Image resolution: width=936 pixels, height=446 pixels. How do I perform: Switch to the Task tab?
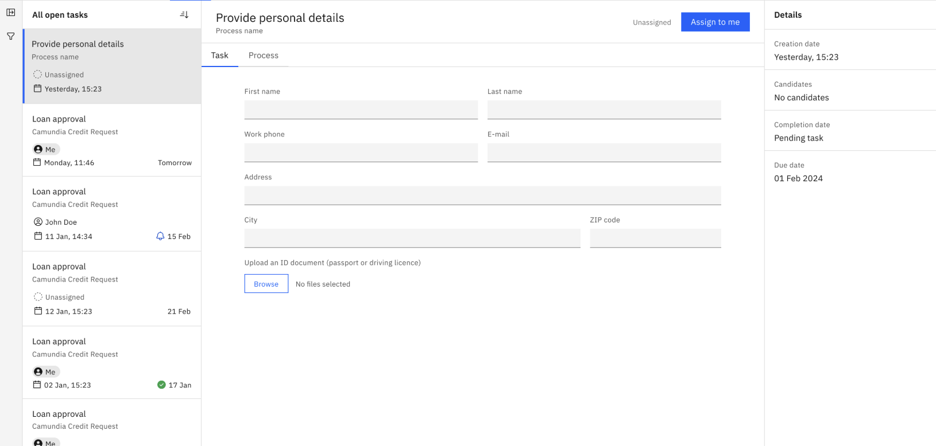(x=219, y=55)
